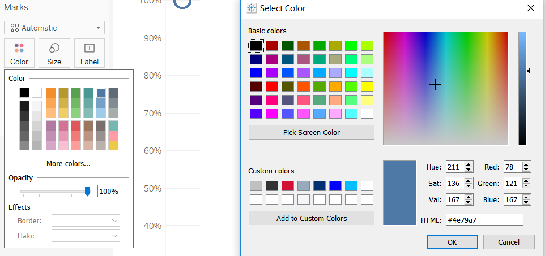Select the black basic color swatch
The image size is (545, 256).
[256, 46]
